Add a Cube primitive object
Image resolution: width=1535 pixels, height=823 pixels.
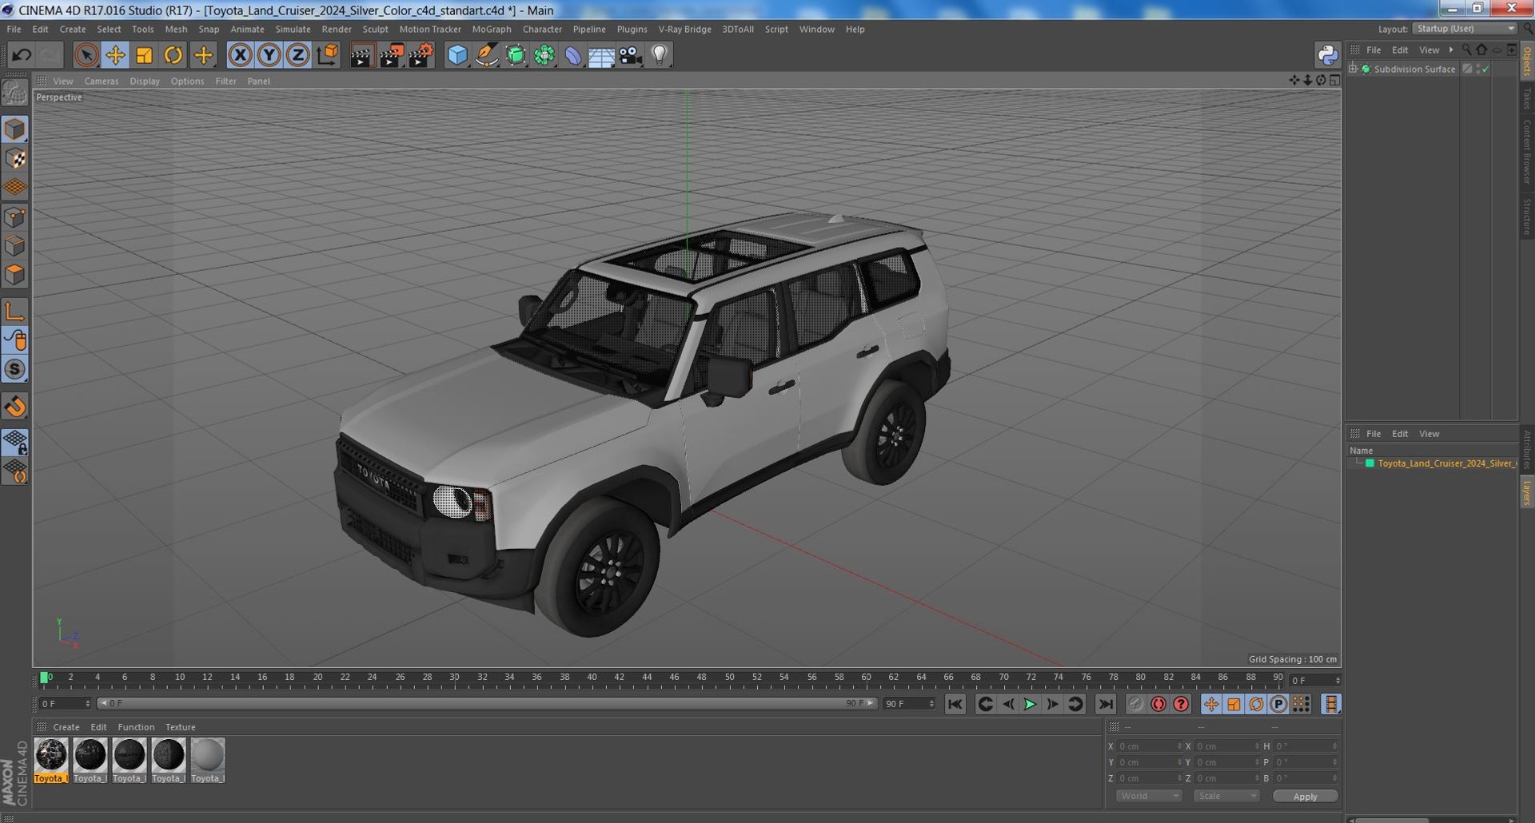457,55
